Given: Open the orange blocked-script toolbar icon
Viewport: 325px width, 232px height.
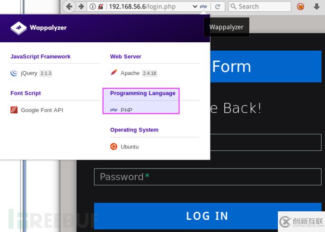Looking at the screenshot, I should [301, 7].
